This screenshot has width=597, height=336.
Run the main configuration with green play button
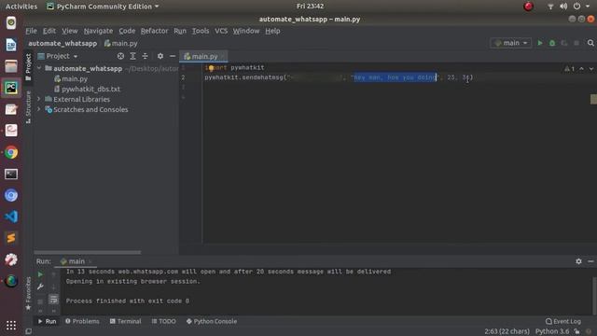click(x=540, y=43)
